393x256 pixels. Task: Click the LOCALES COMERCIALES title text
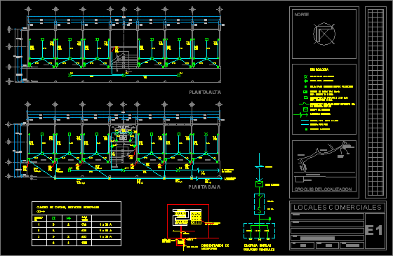338,208
